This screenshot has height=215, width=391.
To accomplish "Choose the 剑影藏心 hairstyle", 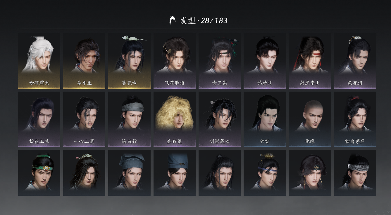I will 220,119.
